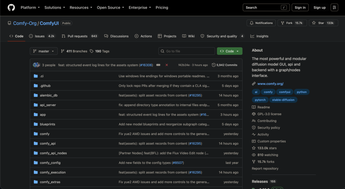Expand the Enterprise menu
345x189 pixels.
(x=140, y=7)
